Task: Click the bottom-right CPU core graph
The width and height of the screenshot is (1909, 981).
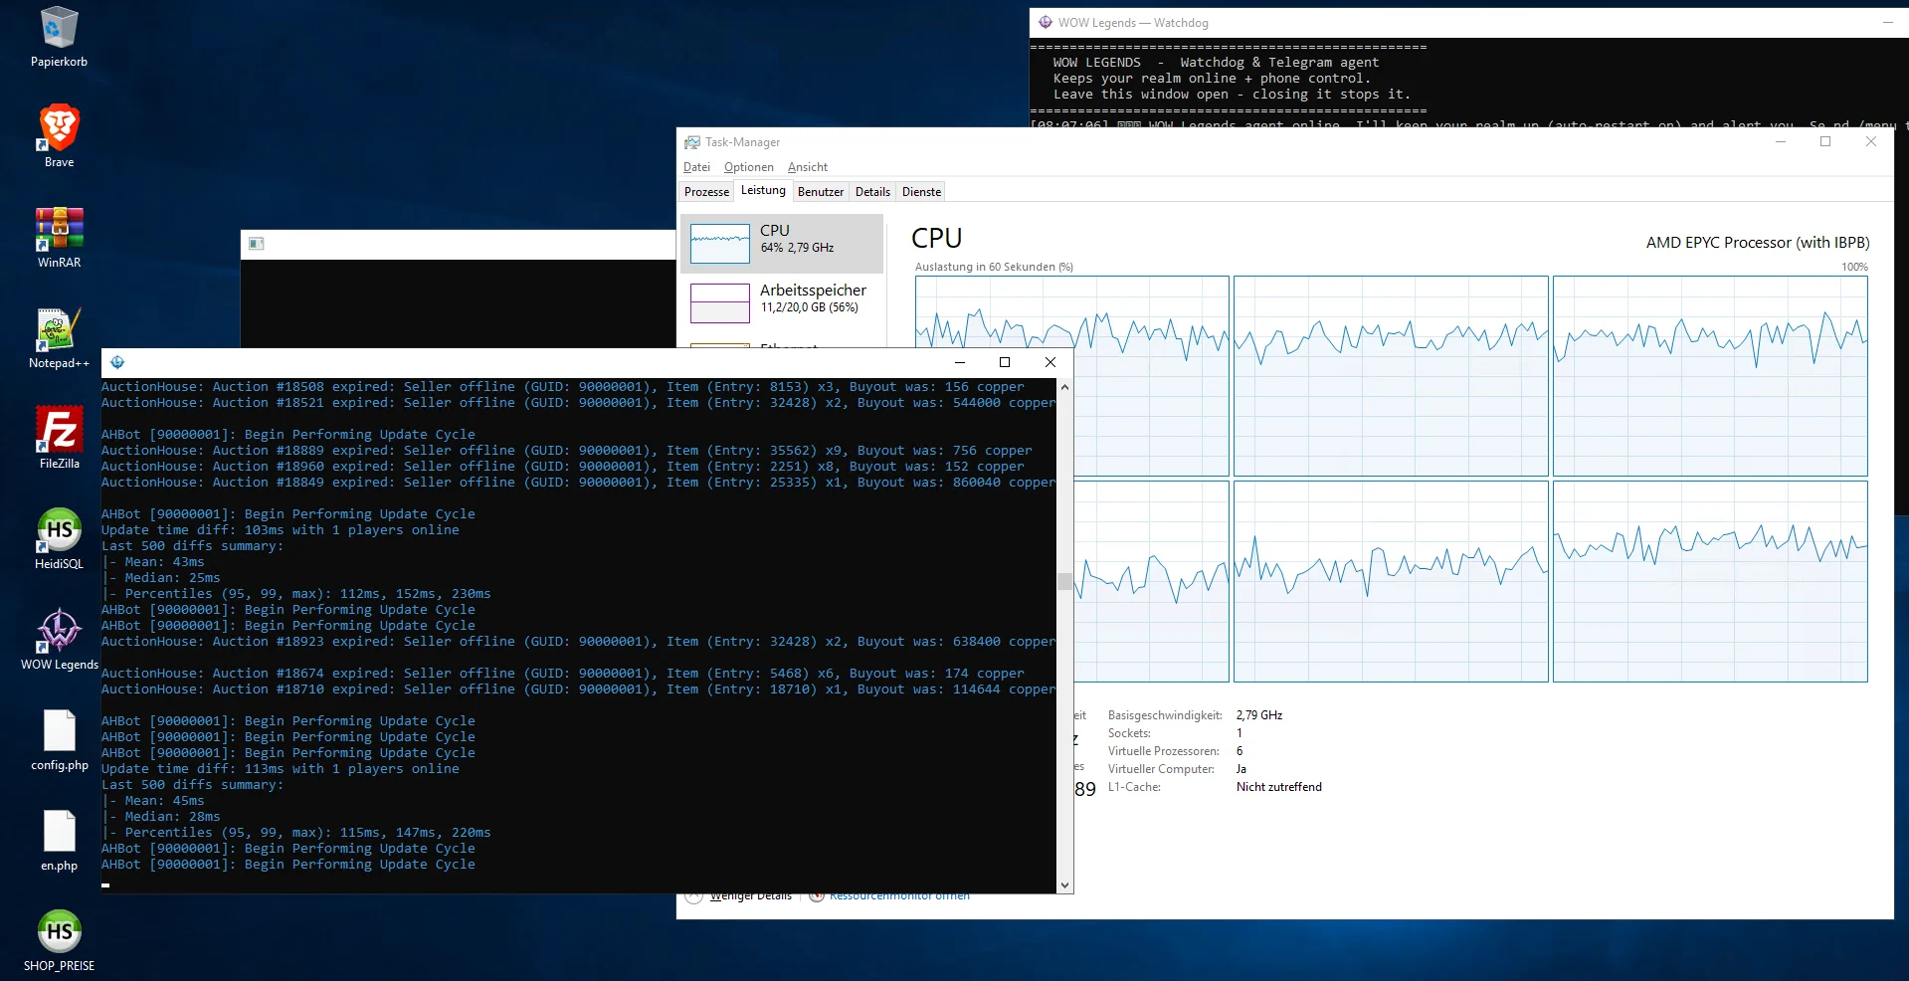Action: pyautogui.click(x=1710, y=582)
